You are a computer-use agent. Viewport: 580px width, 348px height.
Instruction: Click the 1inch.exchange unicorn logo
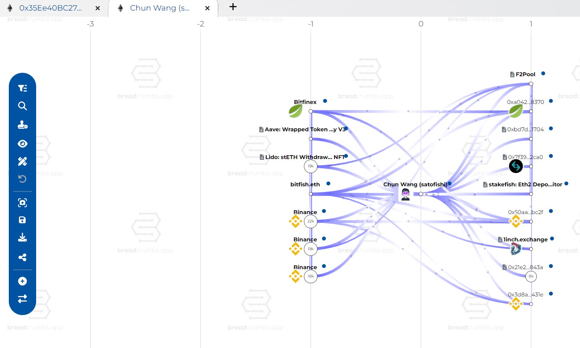(x=516, y=249)
